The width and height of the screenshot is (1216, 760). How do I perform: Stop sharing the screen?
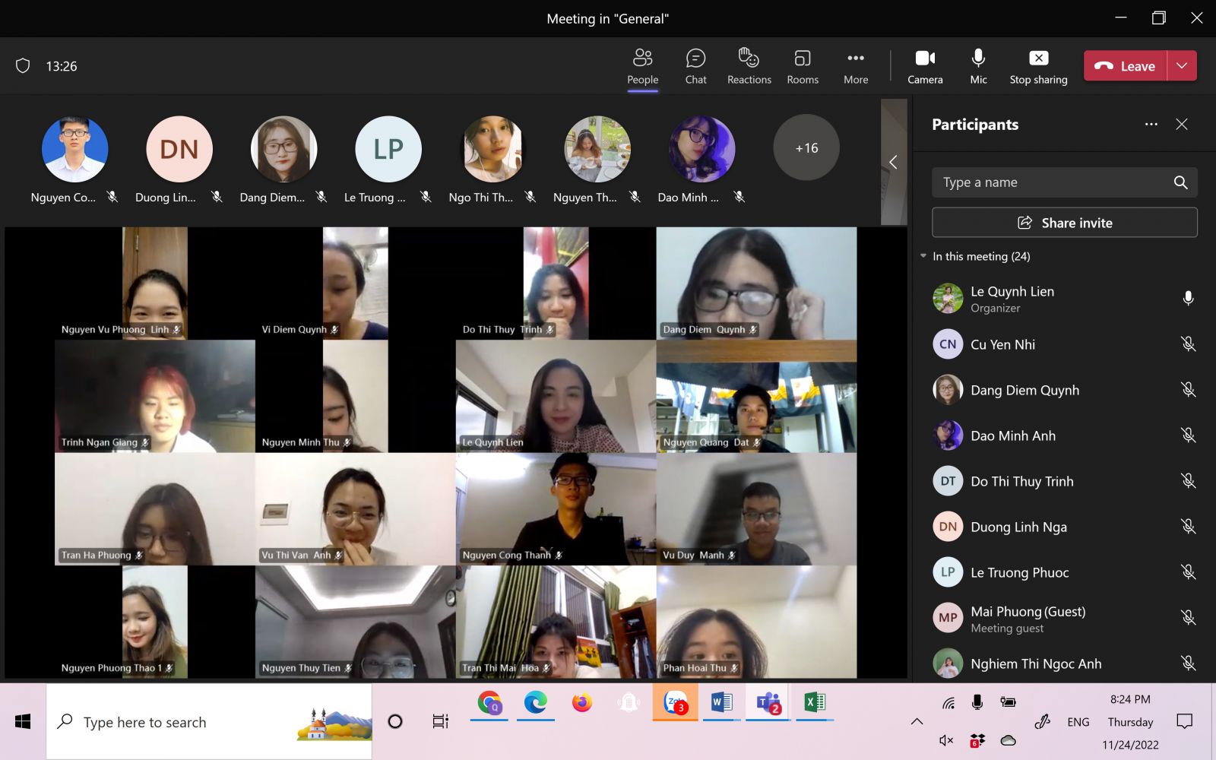pyautogui.click(x=1038, y=66)
